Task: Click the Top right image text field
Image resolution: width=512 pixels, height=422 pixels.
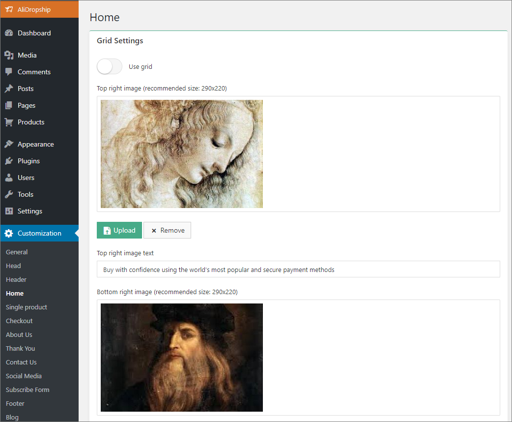Action: click(x=298, y=270)
